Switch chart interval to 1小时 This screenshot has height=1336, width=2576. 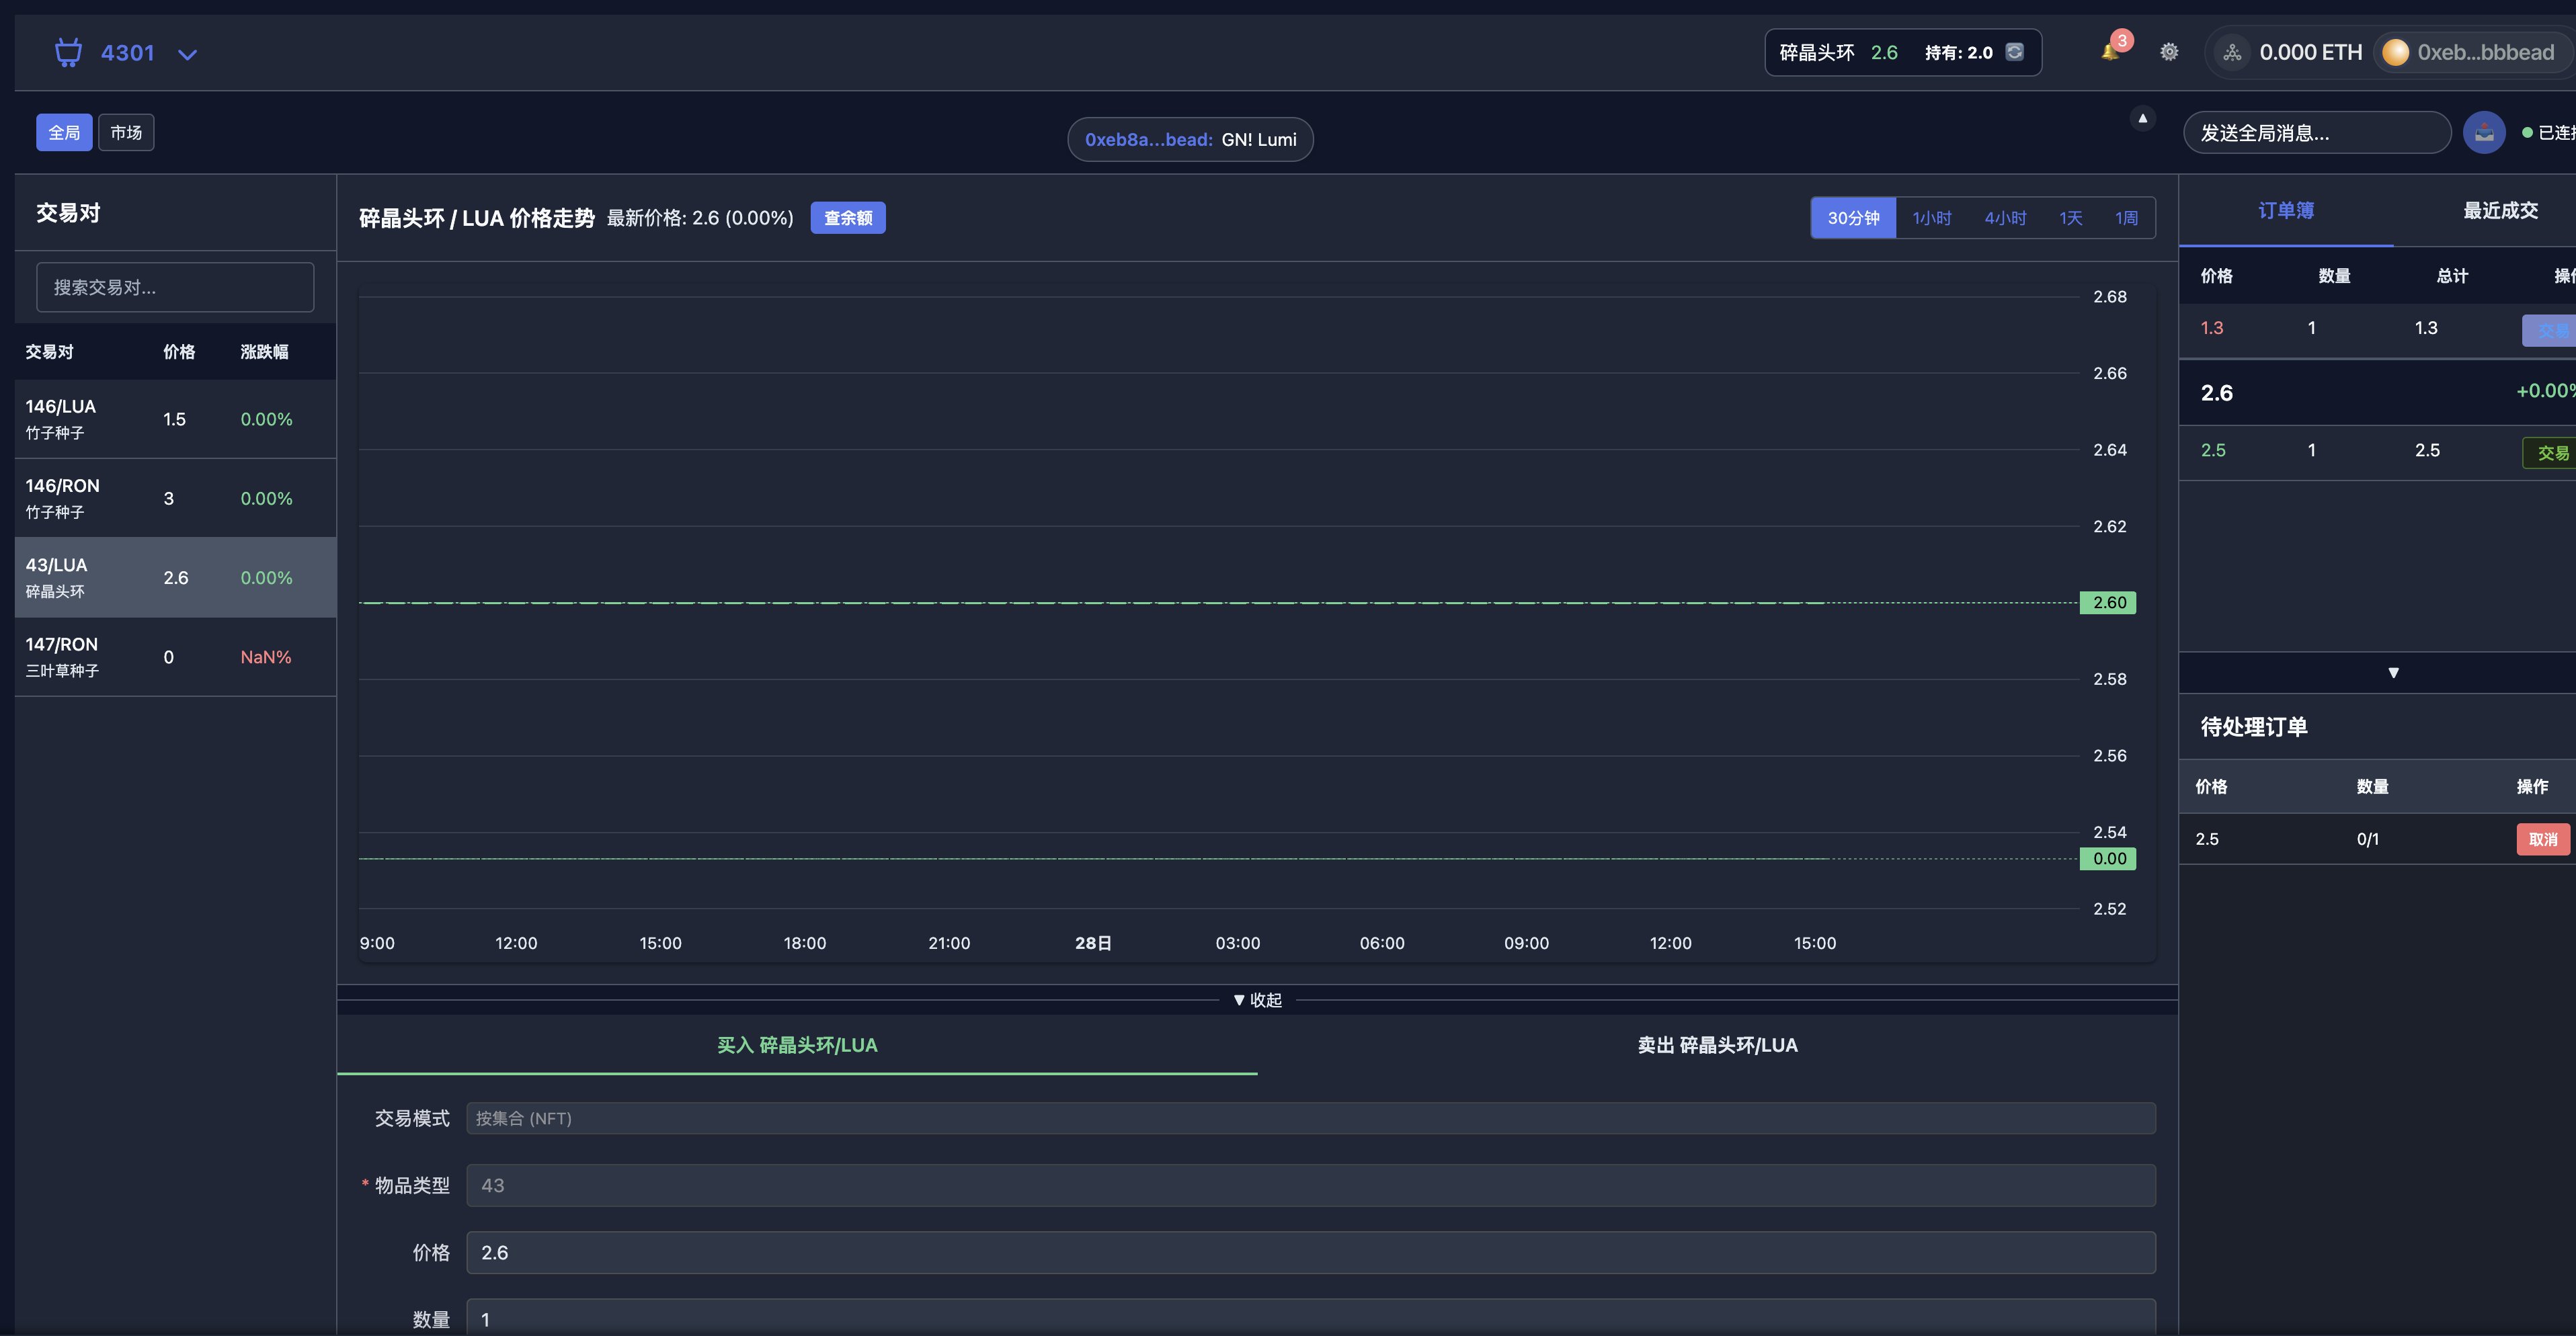pos(1931,218)
